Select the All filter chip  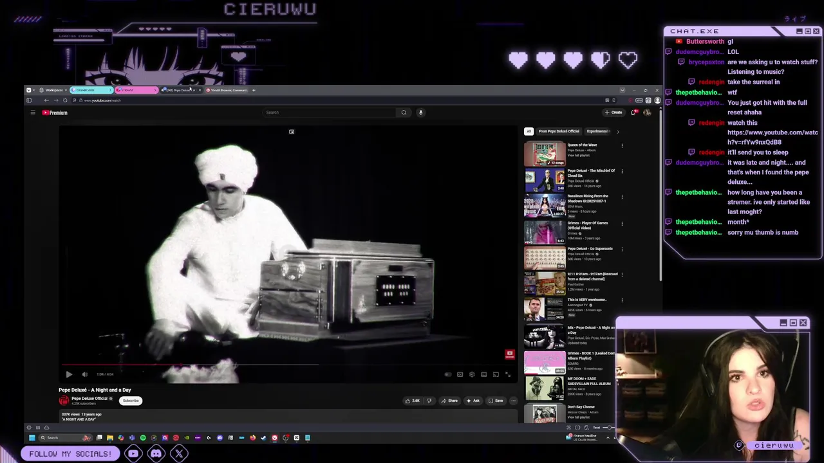[x=529, y=131]
